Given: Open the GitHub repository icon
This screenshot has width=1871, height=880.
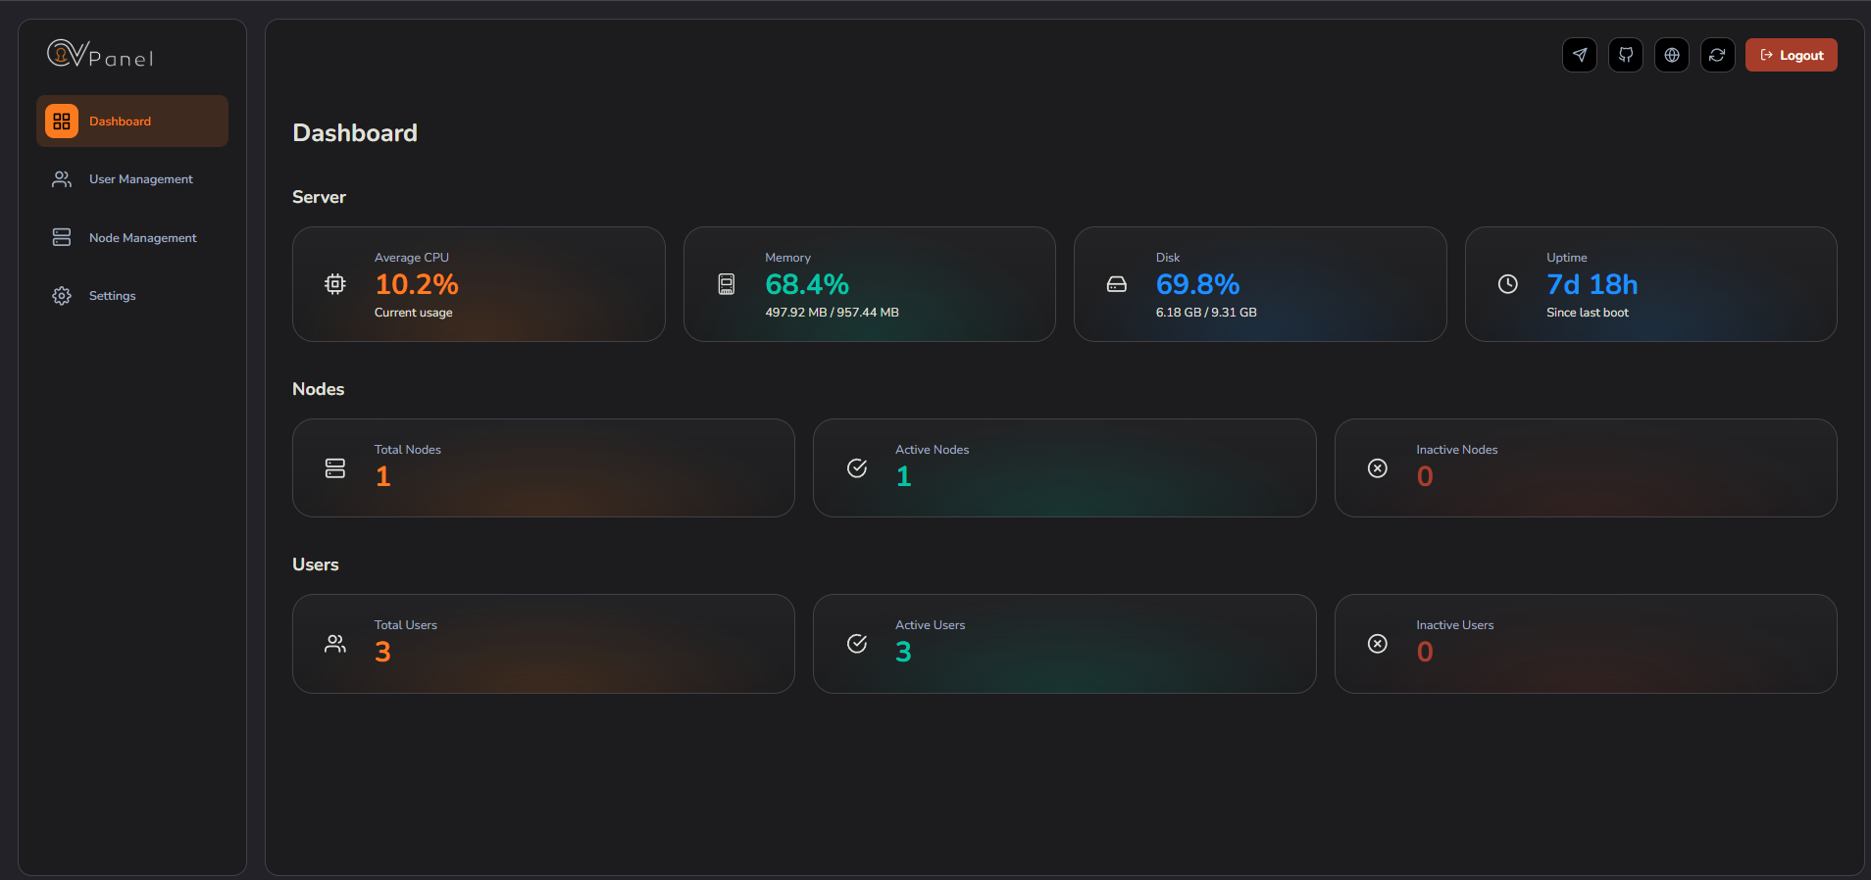Looking at the screenshot, I should coord(1626,55).
